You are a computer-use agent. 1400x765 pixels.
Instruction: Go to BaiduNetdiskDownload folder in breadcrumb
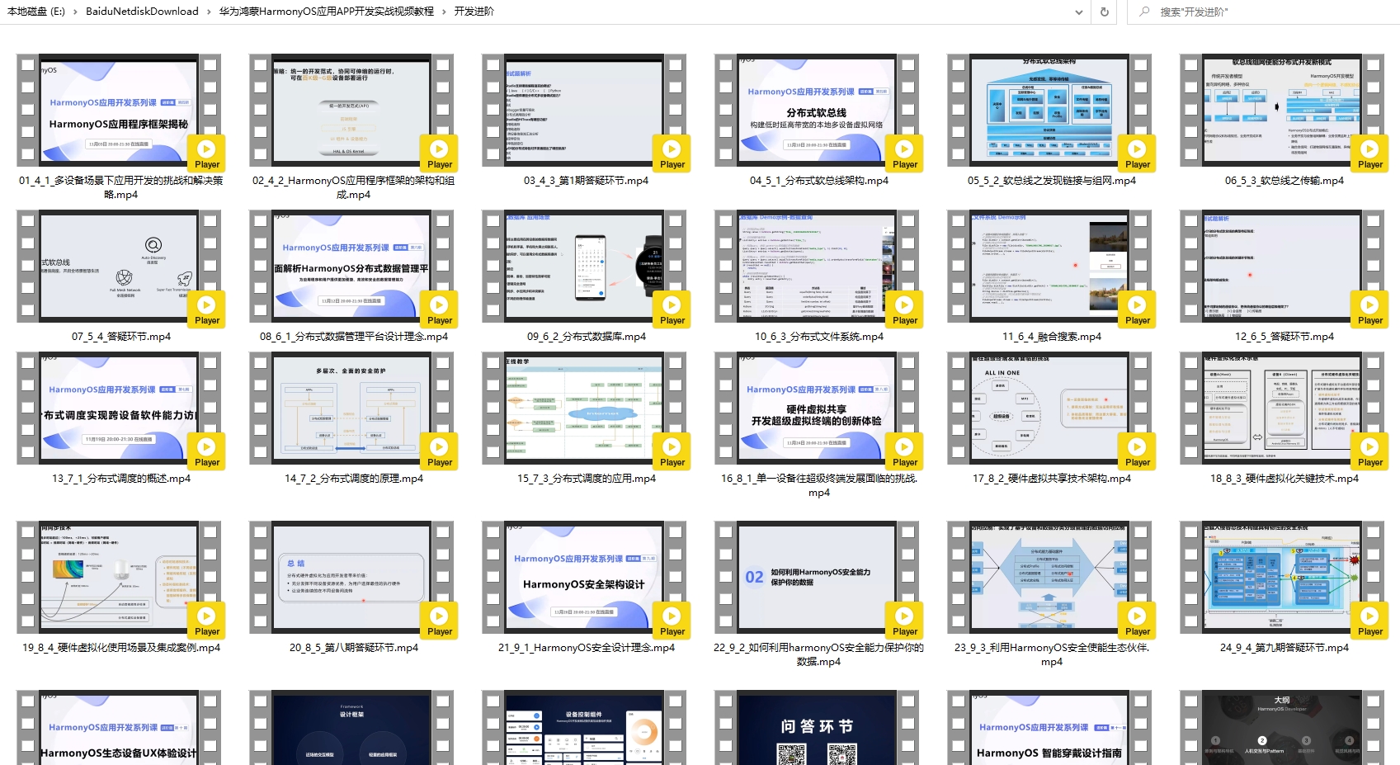point(142,12)
